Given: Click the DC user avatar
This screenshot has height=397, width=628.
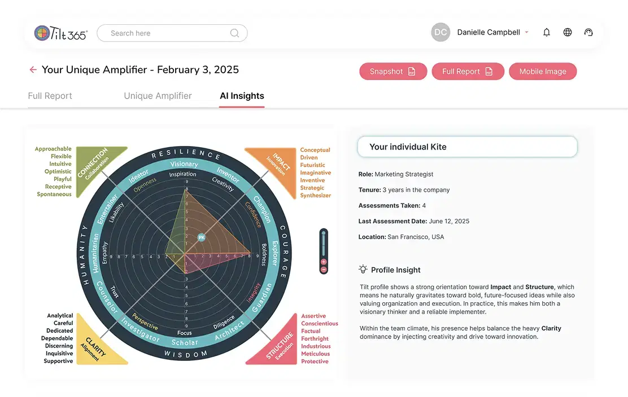Looking at the screenshot, I should pos(441,32).
